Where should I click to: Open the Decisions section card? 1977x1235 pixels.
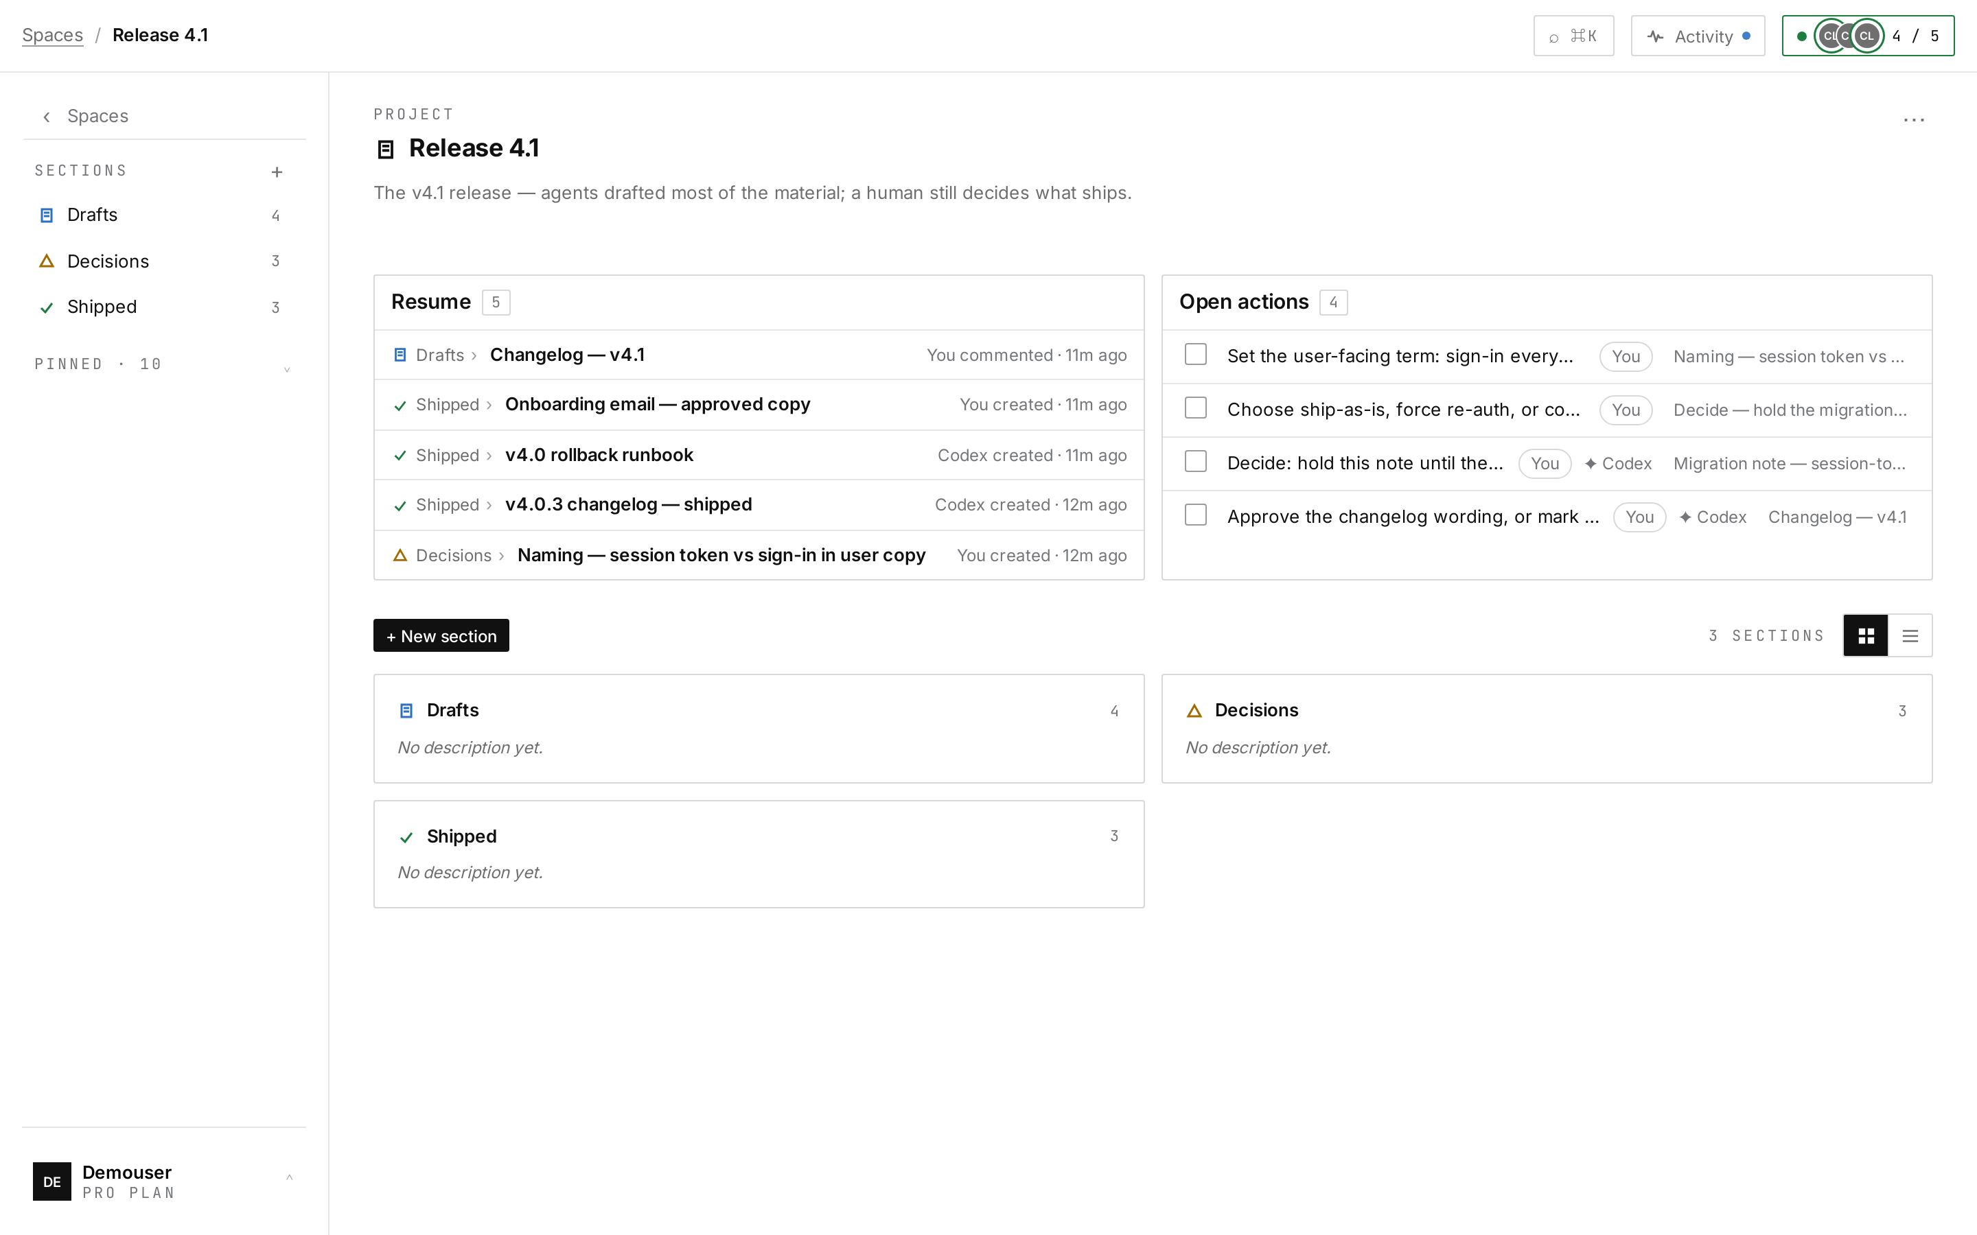point(1547,729)
